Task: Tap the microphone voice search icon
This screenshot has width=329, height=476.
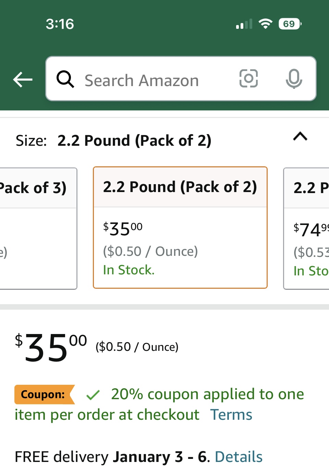Action: click(294, 79)
